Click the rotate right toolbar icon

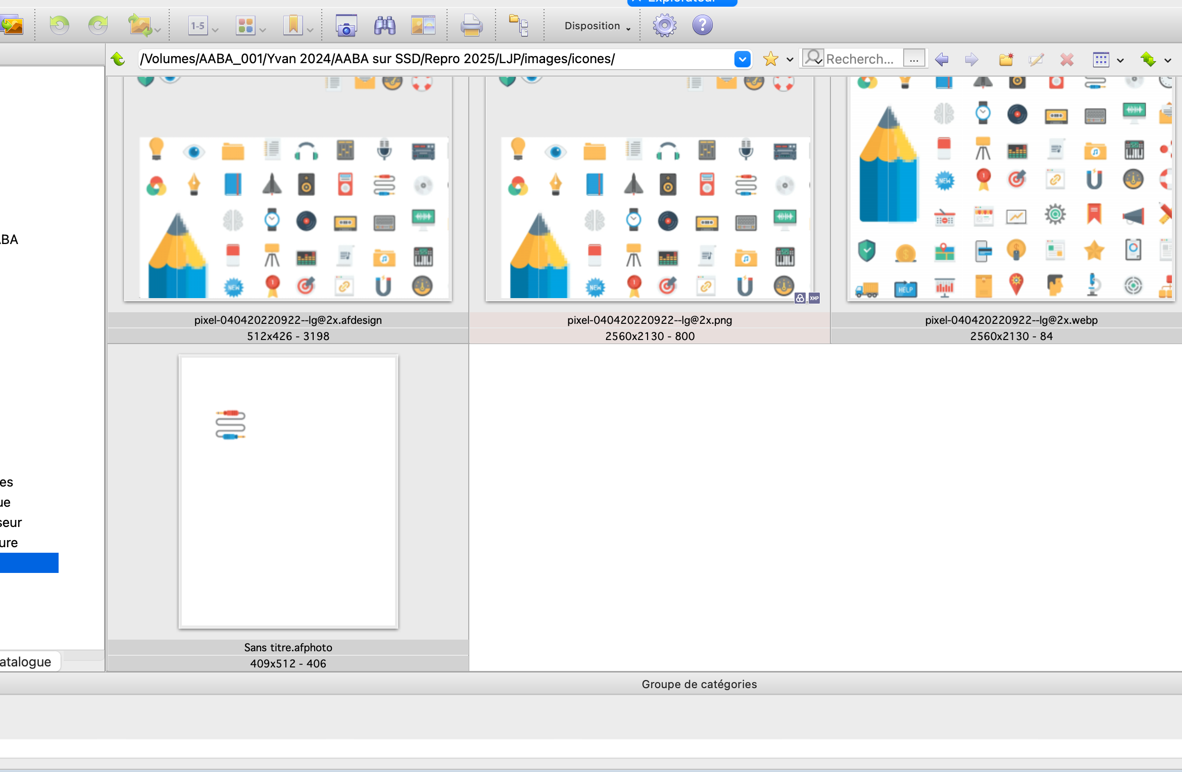point(98,25)
